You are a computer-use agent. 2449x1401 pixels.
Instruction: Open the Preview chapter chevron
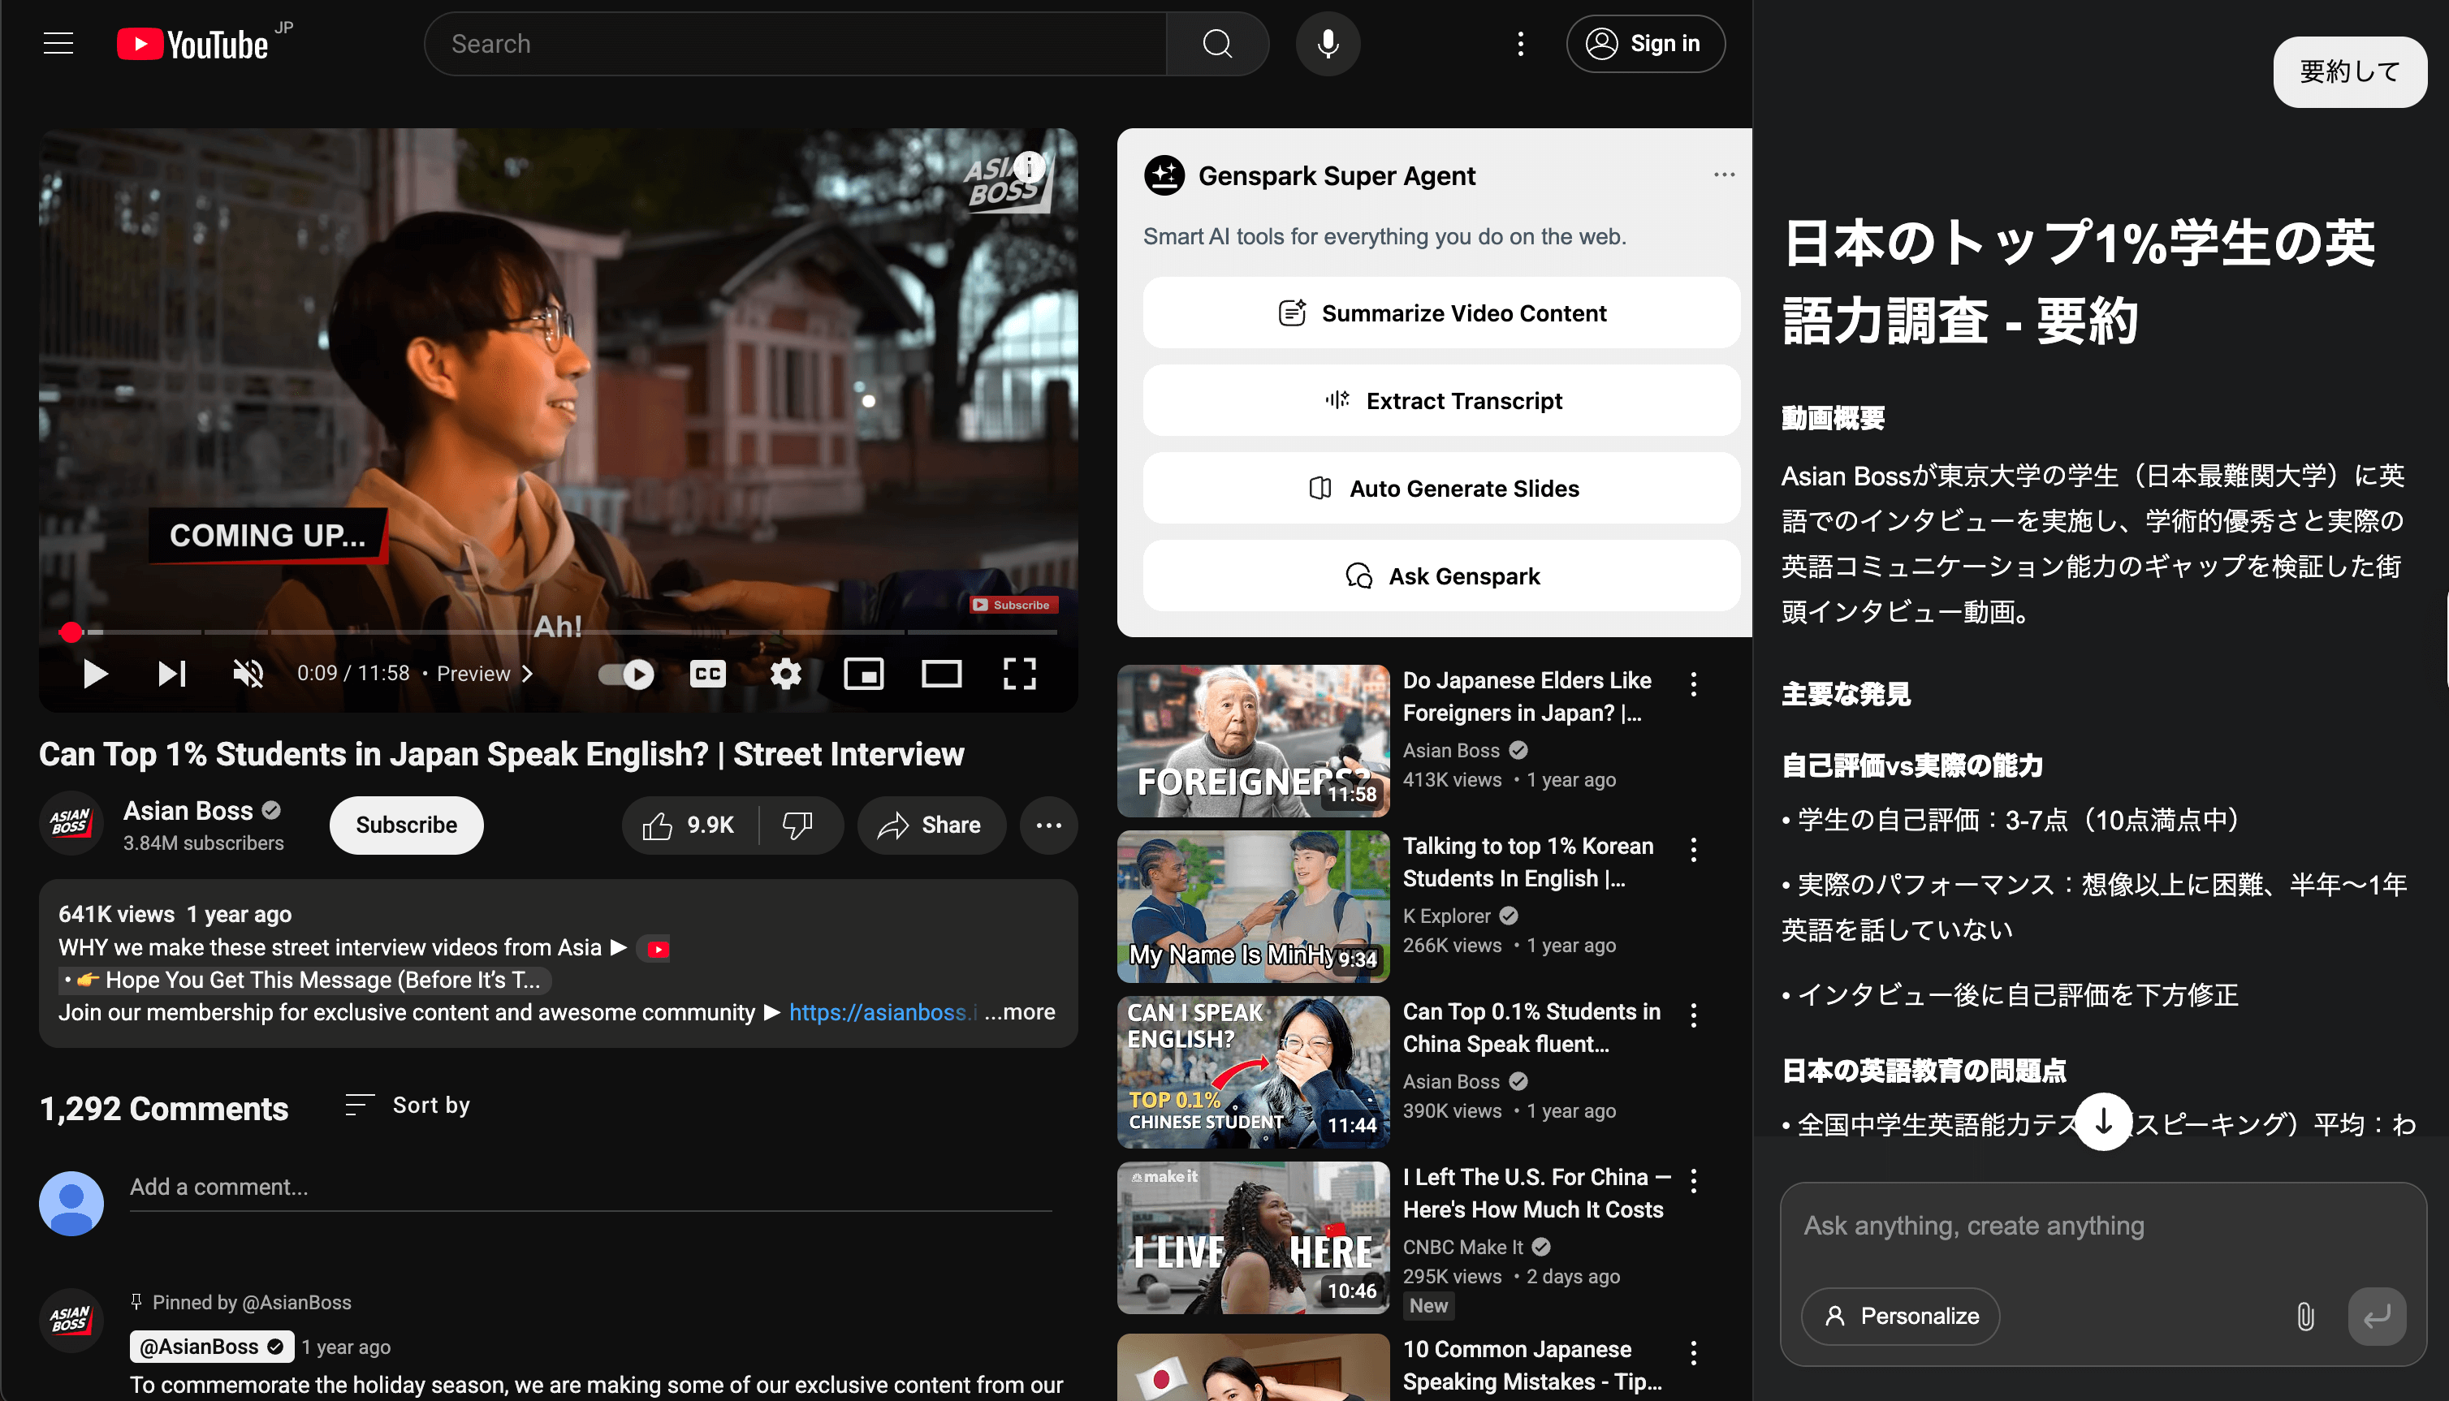[527, 674]
